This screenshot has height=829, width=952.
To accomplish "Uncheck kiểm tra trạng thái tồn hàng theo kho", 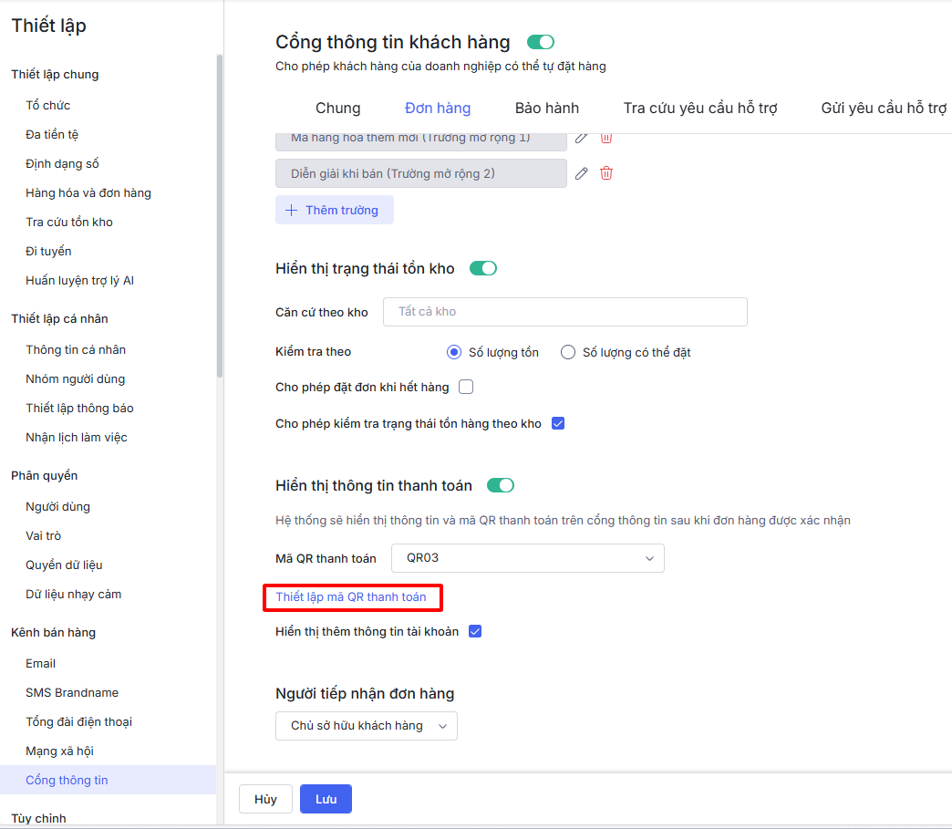I will [559, 423].
